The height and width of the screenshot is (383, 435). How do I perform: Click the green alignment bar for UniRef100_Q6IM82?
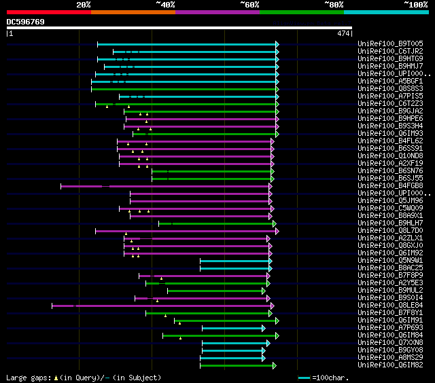click(238, 366)
